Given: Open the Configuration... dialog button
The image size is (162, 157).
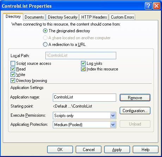Looking at the screenshot, I should [x=135, y=111].
